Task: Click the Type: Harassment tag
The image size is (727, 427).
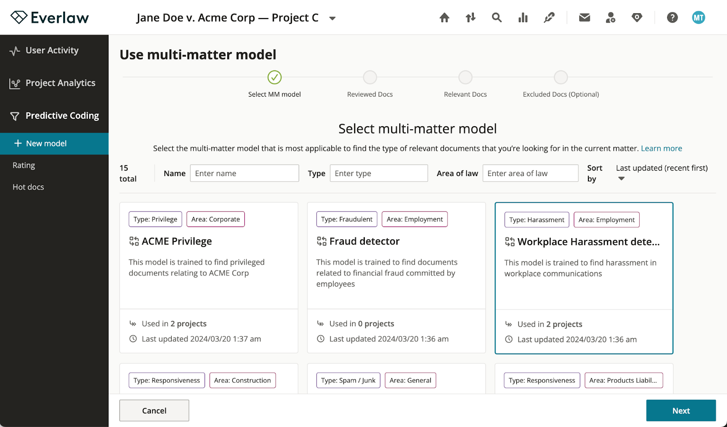Action: [537, 220]
